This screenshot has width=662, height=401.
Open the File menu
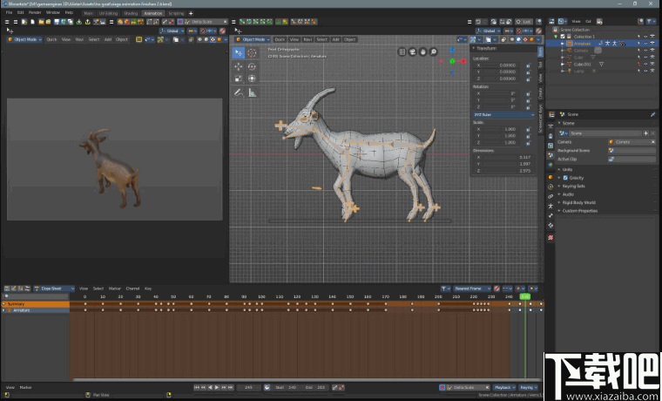tap(9, 13)
